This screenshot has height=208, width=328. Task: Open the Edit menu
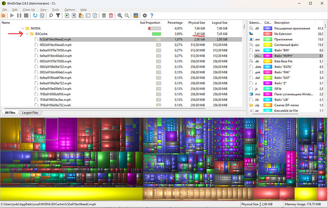(x=15, y=10)
